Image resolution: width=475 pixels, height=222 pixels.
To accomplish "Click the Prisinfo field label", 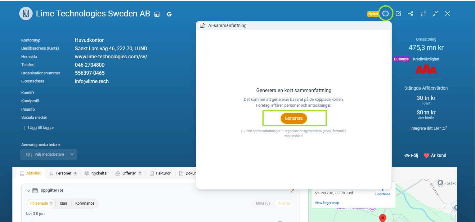I will (x=28, y=109).
